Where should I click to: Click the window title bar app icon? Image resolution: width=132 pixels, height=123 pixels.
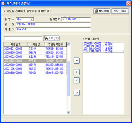(3, 4)
